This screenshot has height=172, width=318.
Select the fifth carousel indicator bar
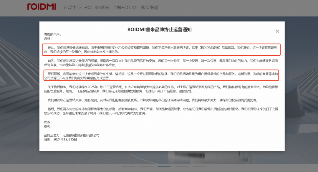click(200, 167)
